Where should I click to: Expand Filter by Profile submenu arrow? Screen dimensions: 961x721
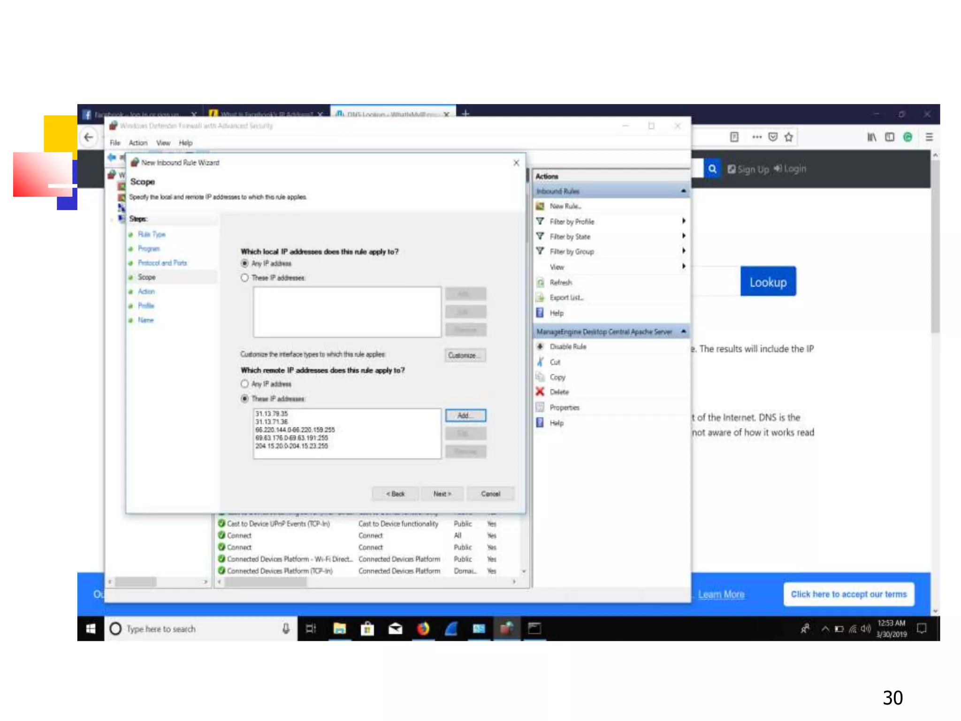tap(684, 221)
